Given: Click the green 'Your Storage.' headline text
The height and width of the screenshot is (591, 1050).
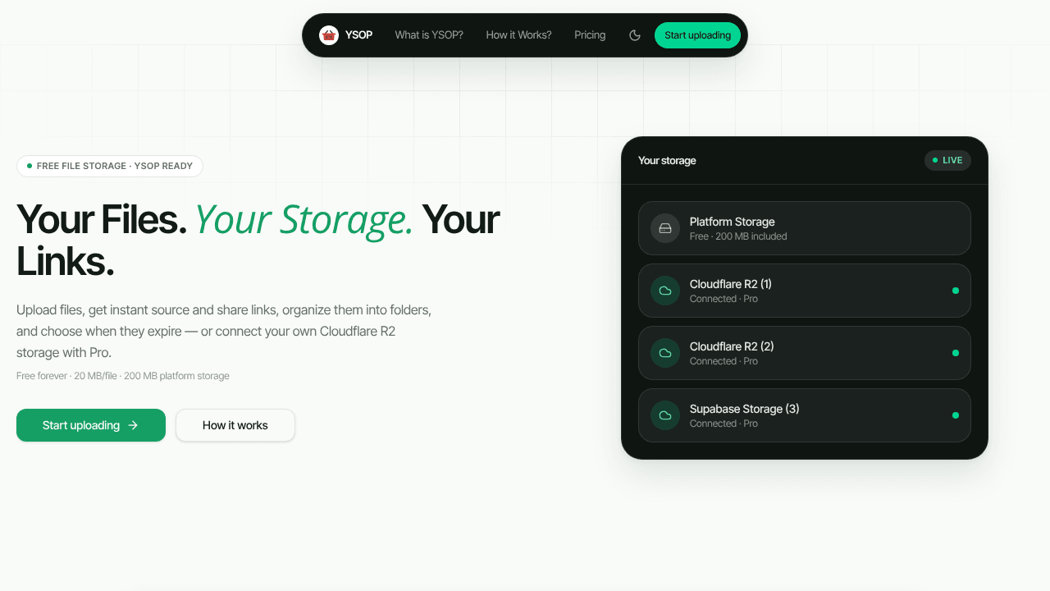Looking at the screenshot, I should coord(304,219).
